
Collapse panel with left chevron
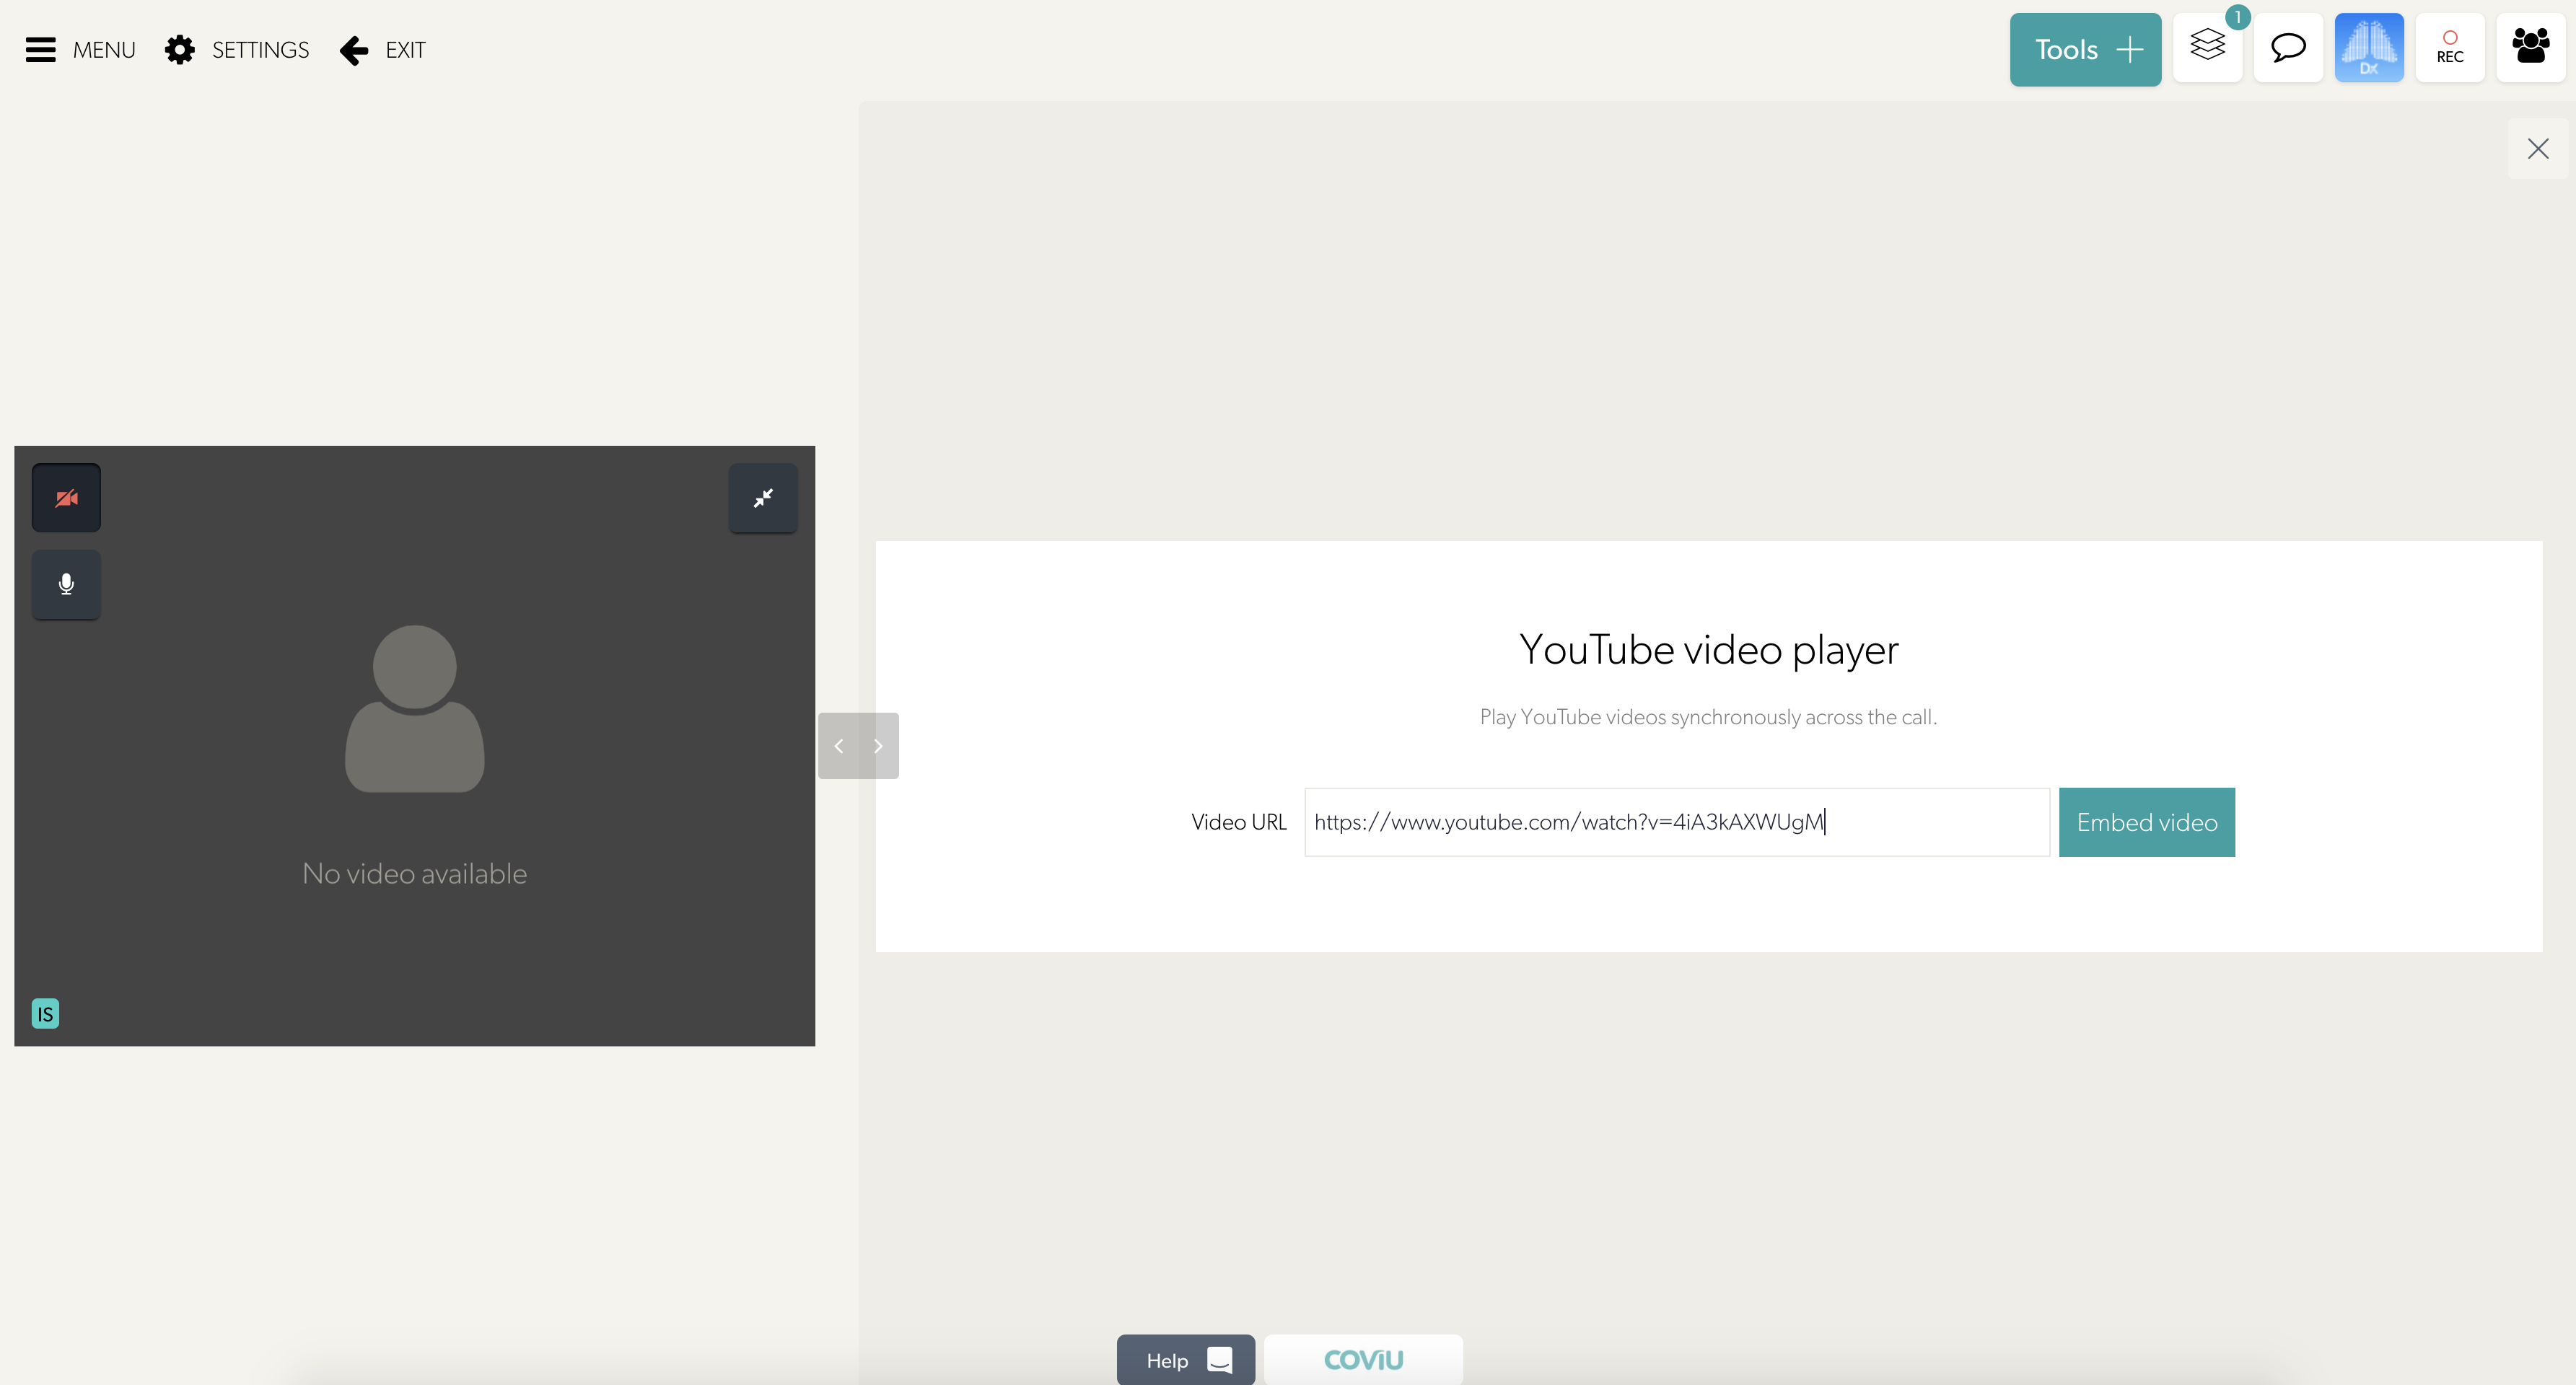coord(839,746)
